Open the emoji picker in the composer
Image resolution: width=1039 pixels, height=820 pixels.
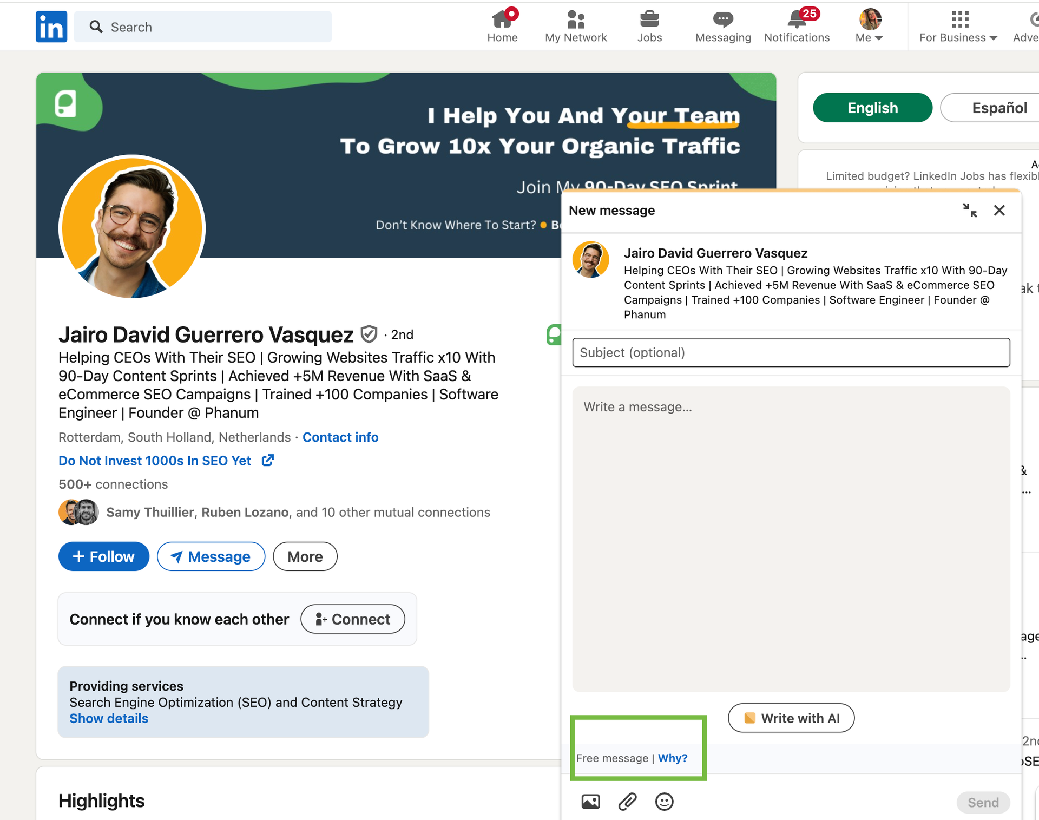[x=664, y=802]
